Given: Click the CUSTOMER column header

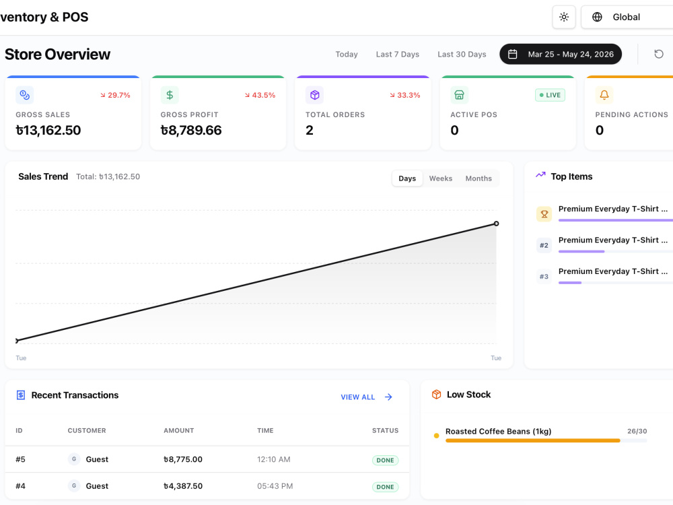Looking at the screenshot, I should (87, 431).
